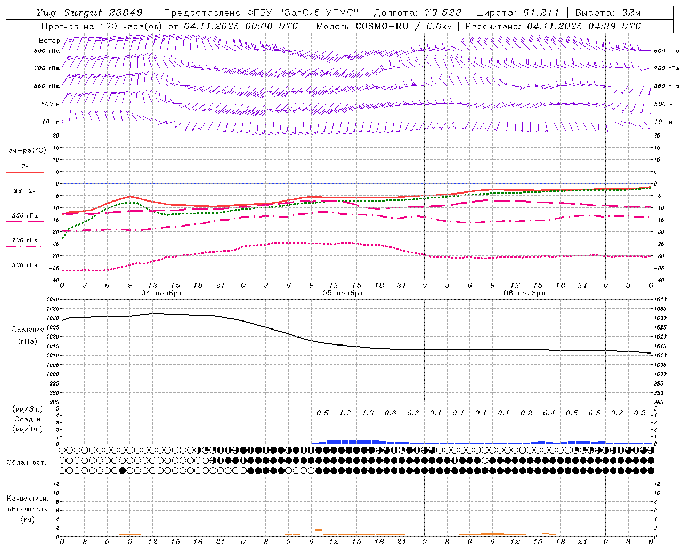The width and height of the screenshot is (682, 546).
Task: Click the Облачность cloud cover label
Action: (x=27, y=462)
